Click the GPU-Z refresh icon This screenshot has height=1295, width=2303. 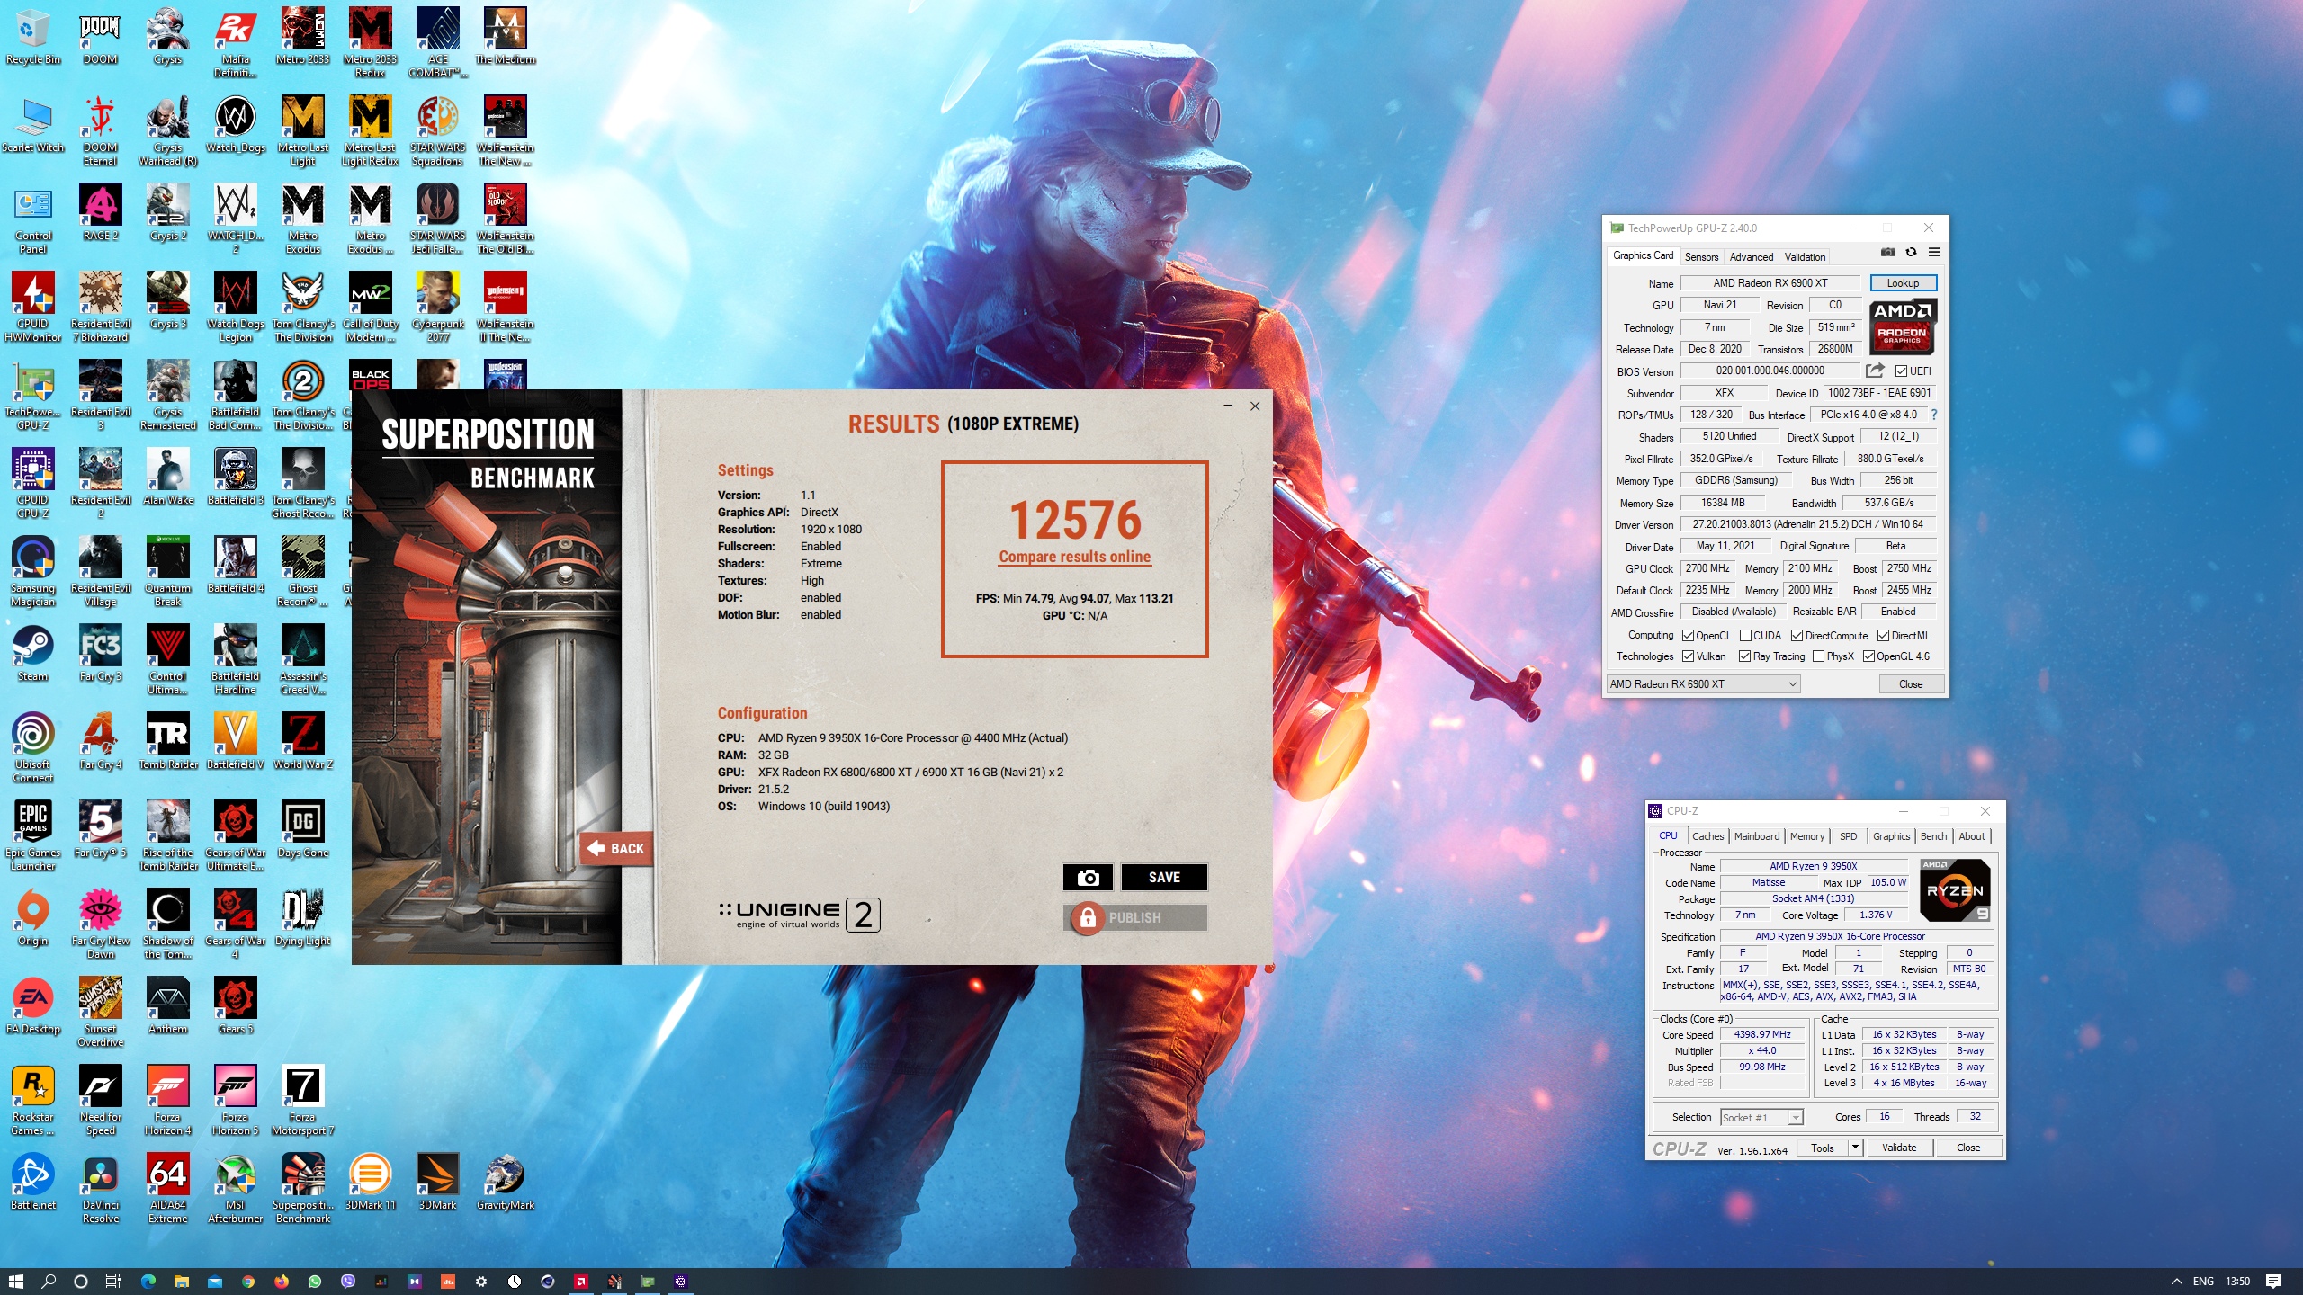point(1911,253)
